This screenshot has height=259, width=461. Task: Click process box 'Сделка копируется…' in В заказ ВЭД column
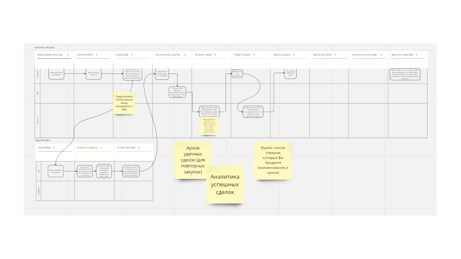pos(133,74)
